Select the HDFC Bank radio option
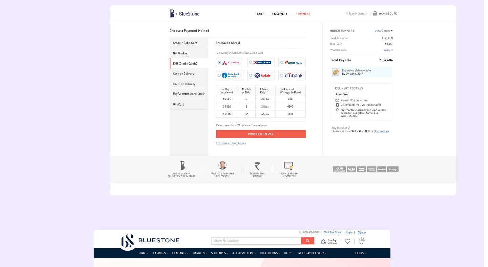 250,62
